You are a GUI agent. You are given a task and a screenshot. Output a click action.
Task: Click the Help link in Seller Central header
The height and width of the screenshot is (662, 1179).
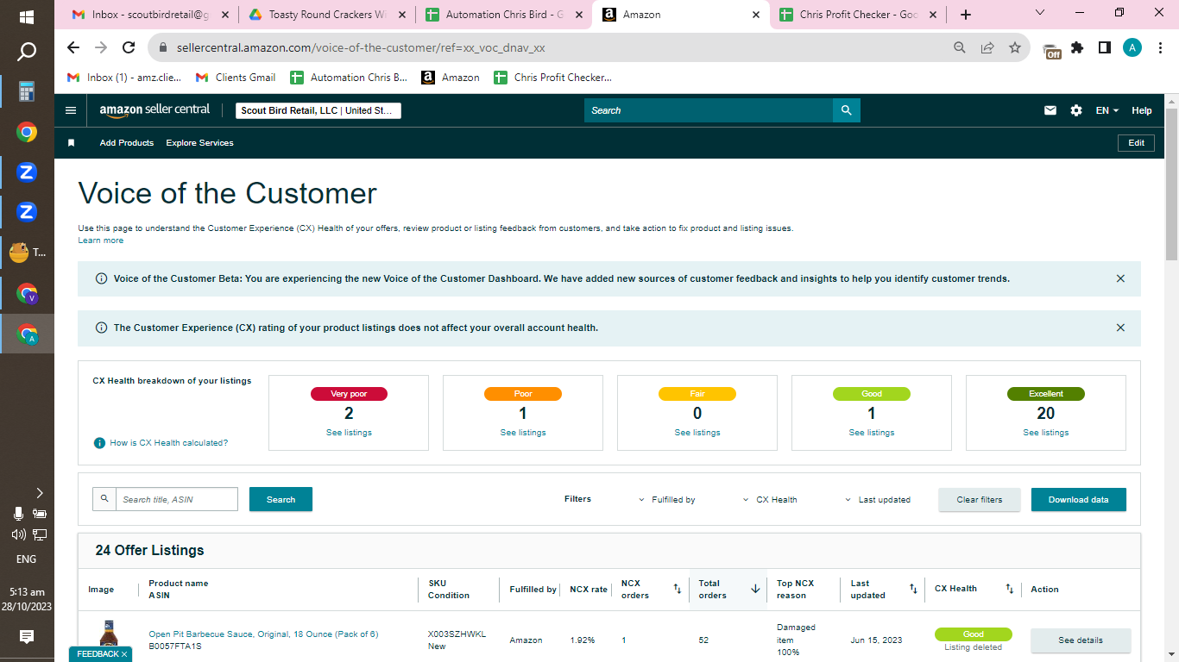click(1142, 110)
